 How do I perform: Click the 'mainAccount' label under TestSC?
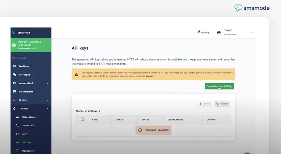pyautogui.click(x=230, y=34)
